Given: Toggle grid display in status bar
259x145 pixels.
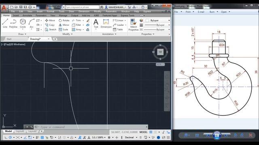Looking at the screenshot, I should pos(151,132).
